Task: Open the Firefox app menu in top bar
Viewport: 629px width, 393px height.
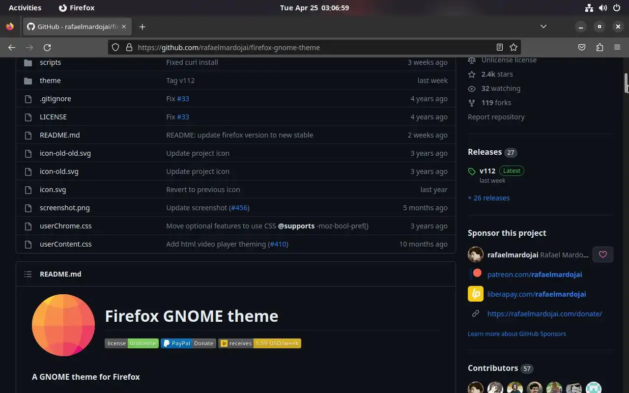Action: (x=76, y=8)
